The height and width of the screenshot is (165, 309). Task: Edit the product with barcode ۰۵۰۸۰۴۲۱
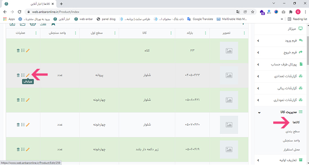(28, 100)
